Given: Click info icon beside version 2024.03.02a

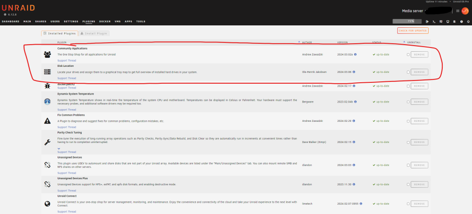Looking at the screenshot, I should (355, 55).
